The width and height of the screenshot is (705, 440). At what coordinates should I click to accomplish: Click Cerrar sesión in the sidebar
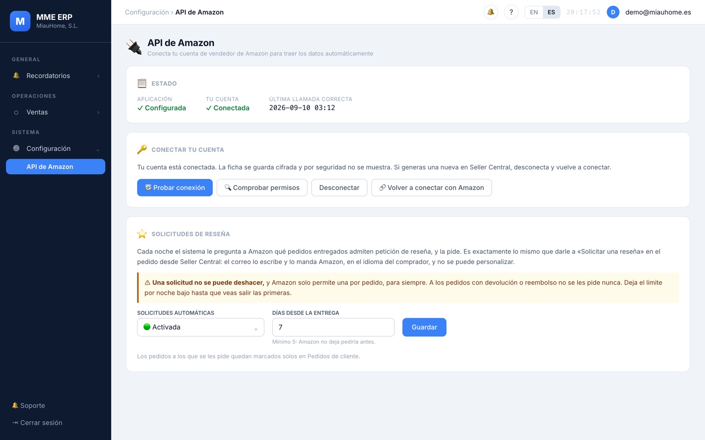click(x=37, y=423)
